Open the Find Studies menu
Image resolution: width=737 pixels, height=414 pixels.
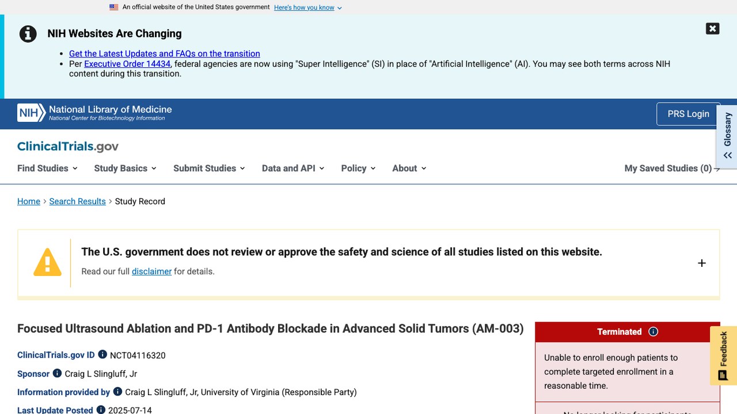(47, 168)
